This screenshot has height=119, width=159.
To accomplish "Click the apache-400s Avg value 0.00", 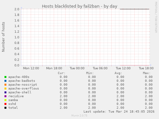I will [120, 77].
